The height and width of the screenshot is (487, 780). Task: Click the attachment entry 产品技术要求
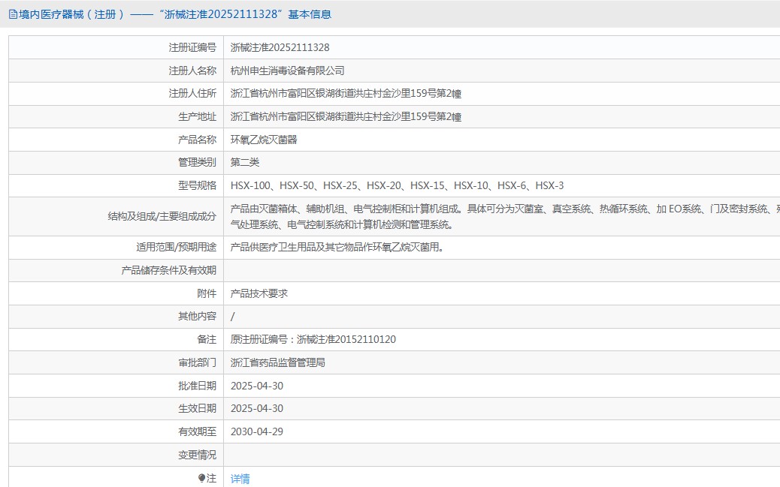(x=259, y=293)
